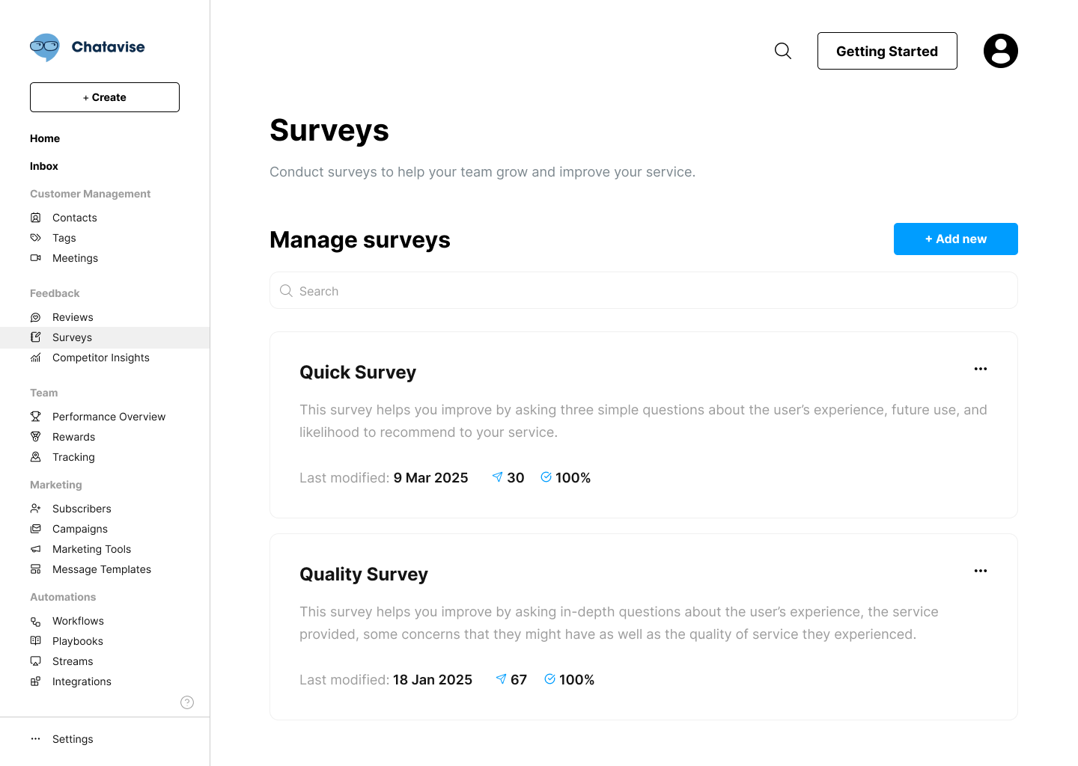Open the Quick Survey title

point(358,373)
